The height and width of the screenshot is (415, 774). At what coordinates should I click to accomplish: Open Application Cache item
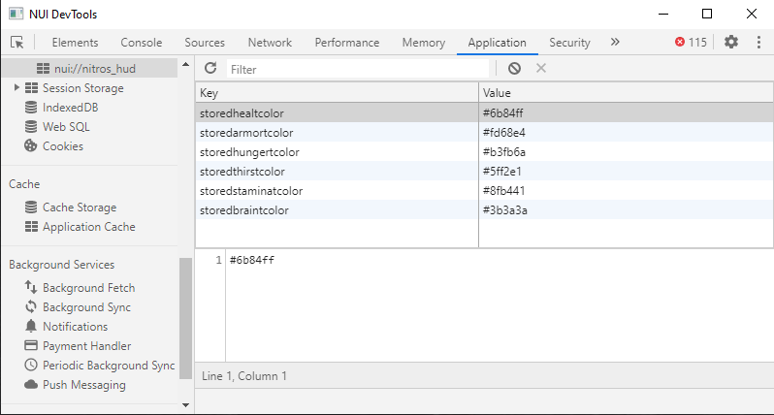(x=89, y=227)
